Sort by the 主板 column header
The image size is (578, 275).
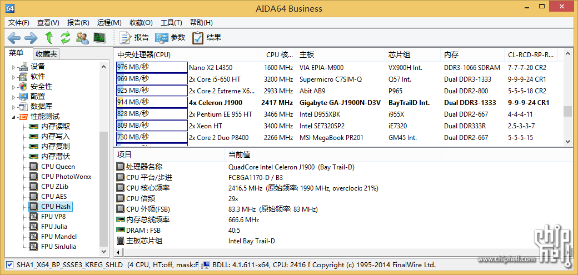[340, 55]
